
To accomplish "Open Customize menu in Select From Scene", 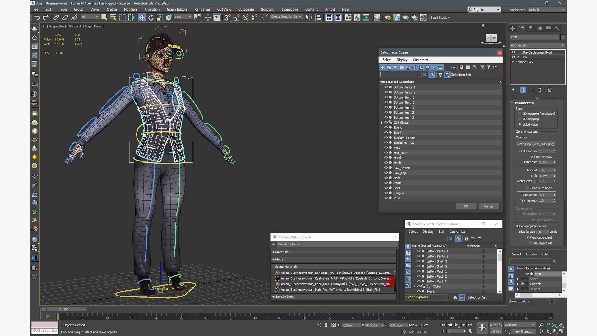I will (420, 60).
